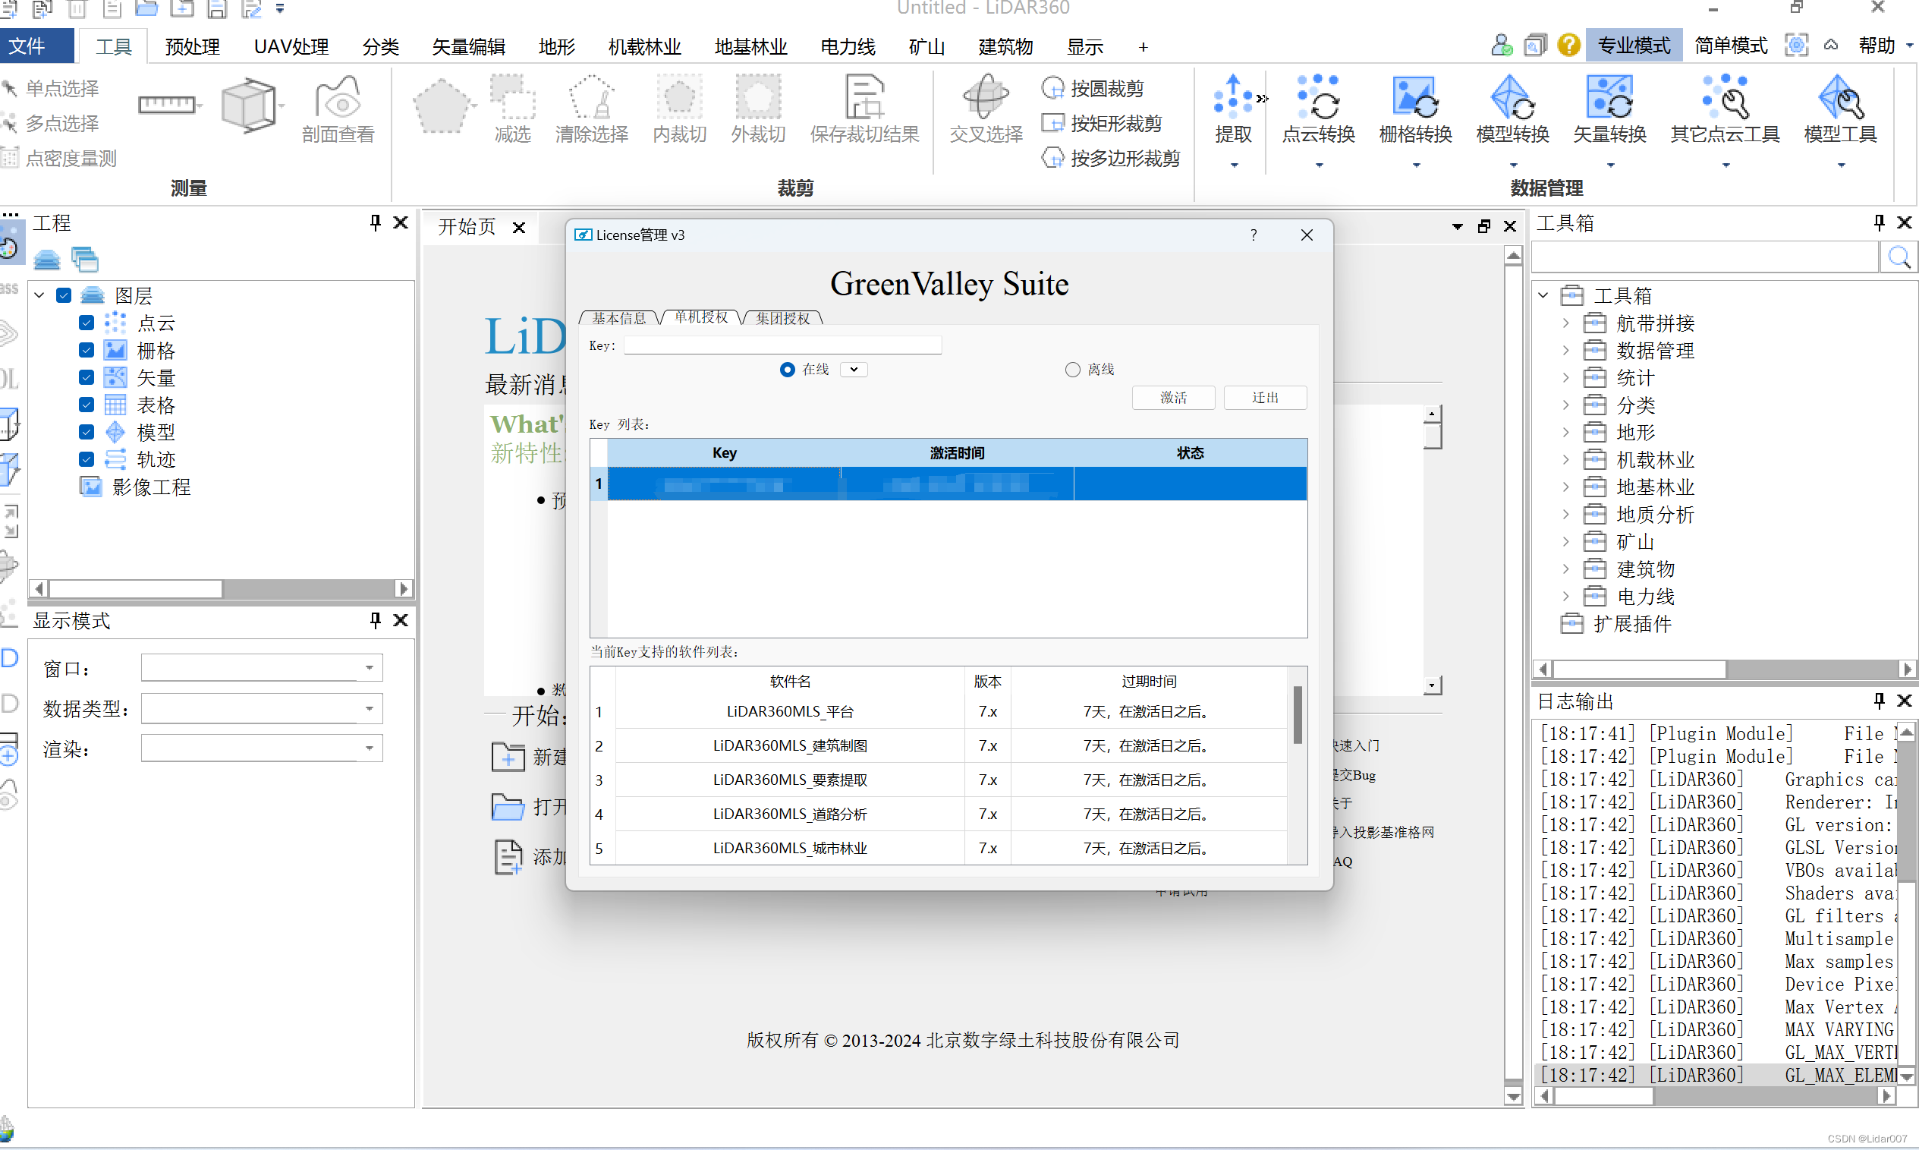Uncheck the 图层 root layer checkbox
1919x1150 pixels.
(64, 295)
